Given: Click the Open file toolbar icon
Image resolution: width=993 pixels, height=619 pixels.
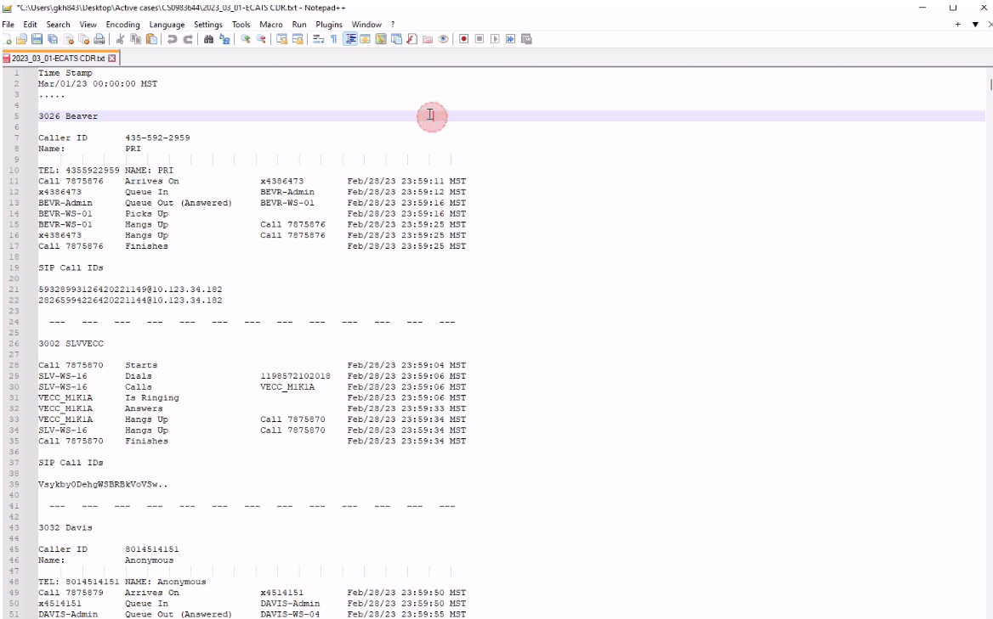Looking at the screenshot, I should [x=21, y=39].
